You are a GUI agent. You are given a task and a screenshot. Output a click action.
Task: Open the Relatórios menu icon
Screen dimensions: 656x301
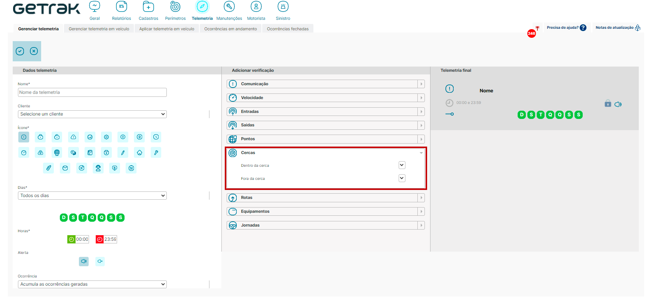click(122, 7)
